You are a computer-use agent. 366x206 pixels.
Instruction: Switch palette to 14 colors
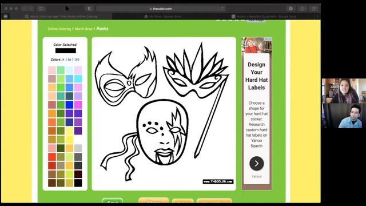point(62,60)
